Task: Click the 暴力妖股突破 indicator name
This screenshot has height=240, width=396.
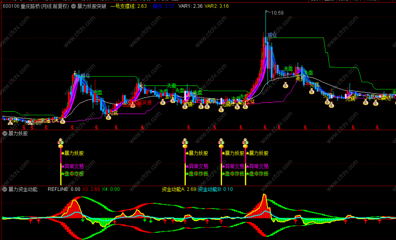Action: click(x=92, y=6)
